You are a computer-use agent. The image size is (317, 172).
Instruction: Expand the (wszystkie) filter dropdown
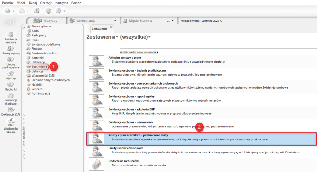click(135, 37)
